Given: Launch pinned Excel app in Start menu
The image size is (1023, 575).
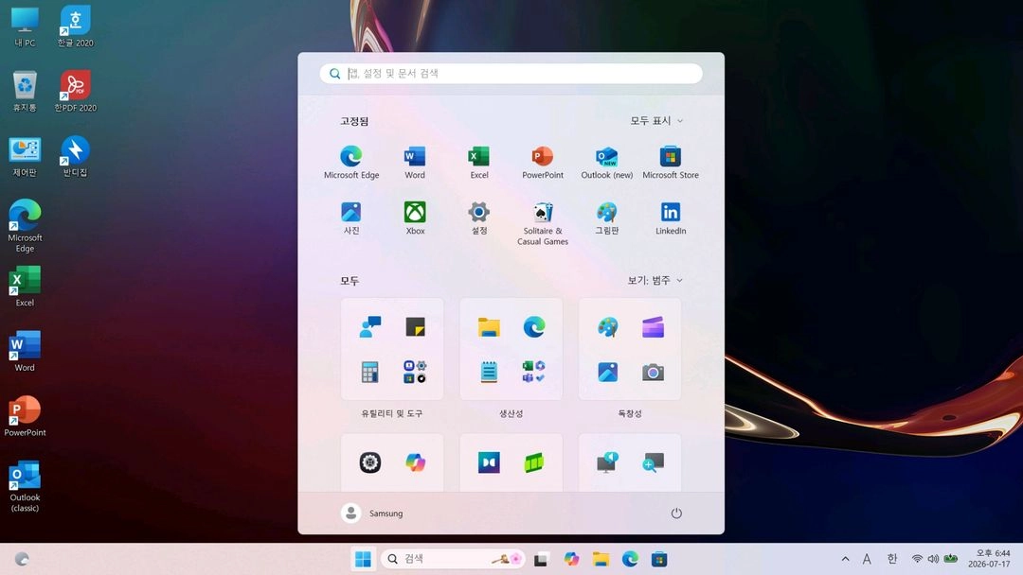Looking at the screenshot, I should [x=479, y=162].
